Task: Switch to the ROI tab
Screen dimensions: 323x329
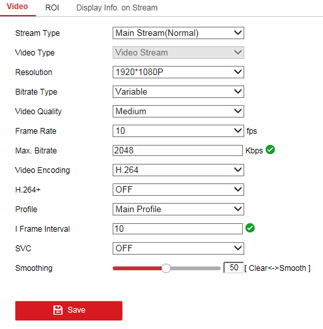Action: click(x=52, y=8)
